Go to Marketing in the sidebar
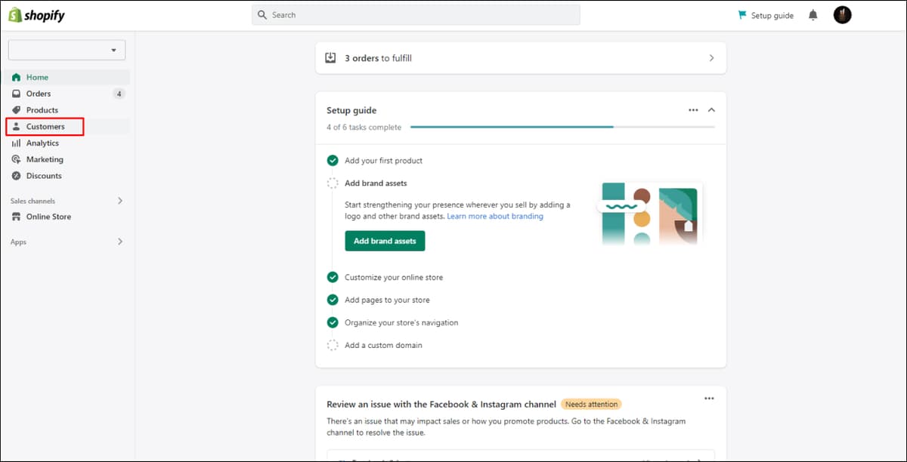The image size is (907, 462). (x=45, y=159)
